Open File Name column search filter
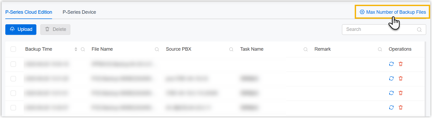The width and height of the screenshot is (432, 118). coord(157,49)
